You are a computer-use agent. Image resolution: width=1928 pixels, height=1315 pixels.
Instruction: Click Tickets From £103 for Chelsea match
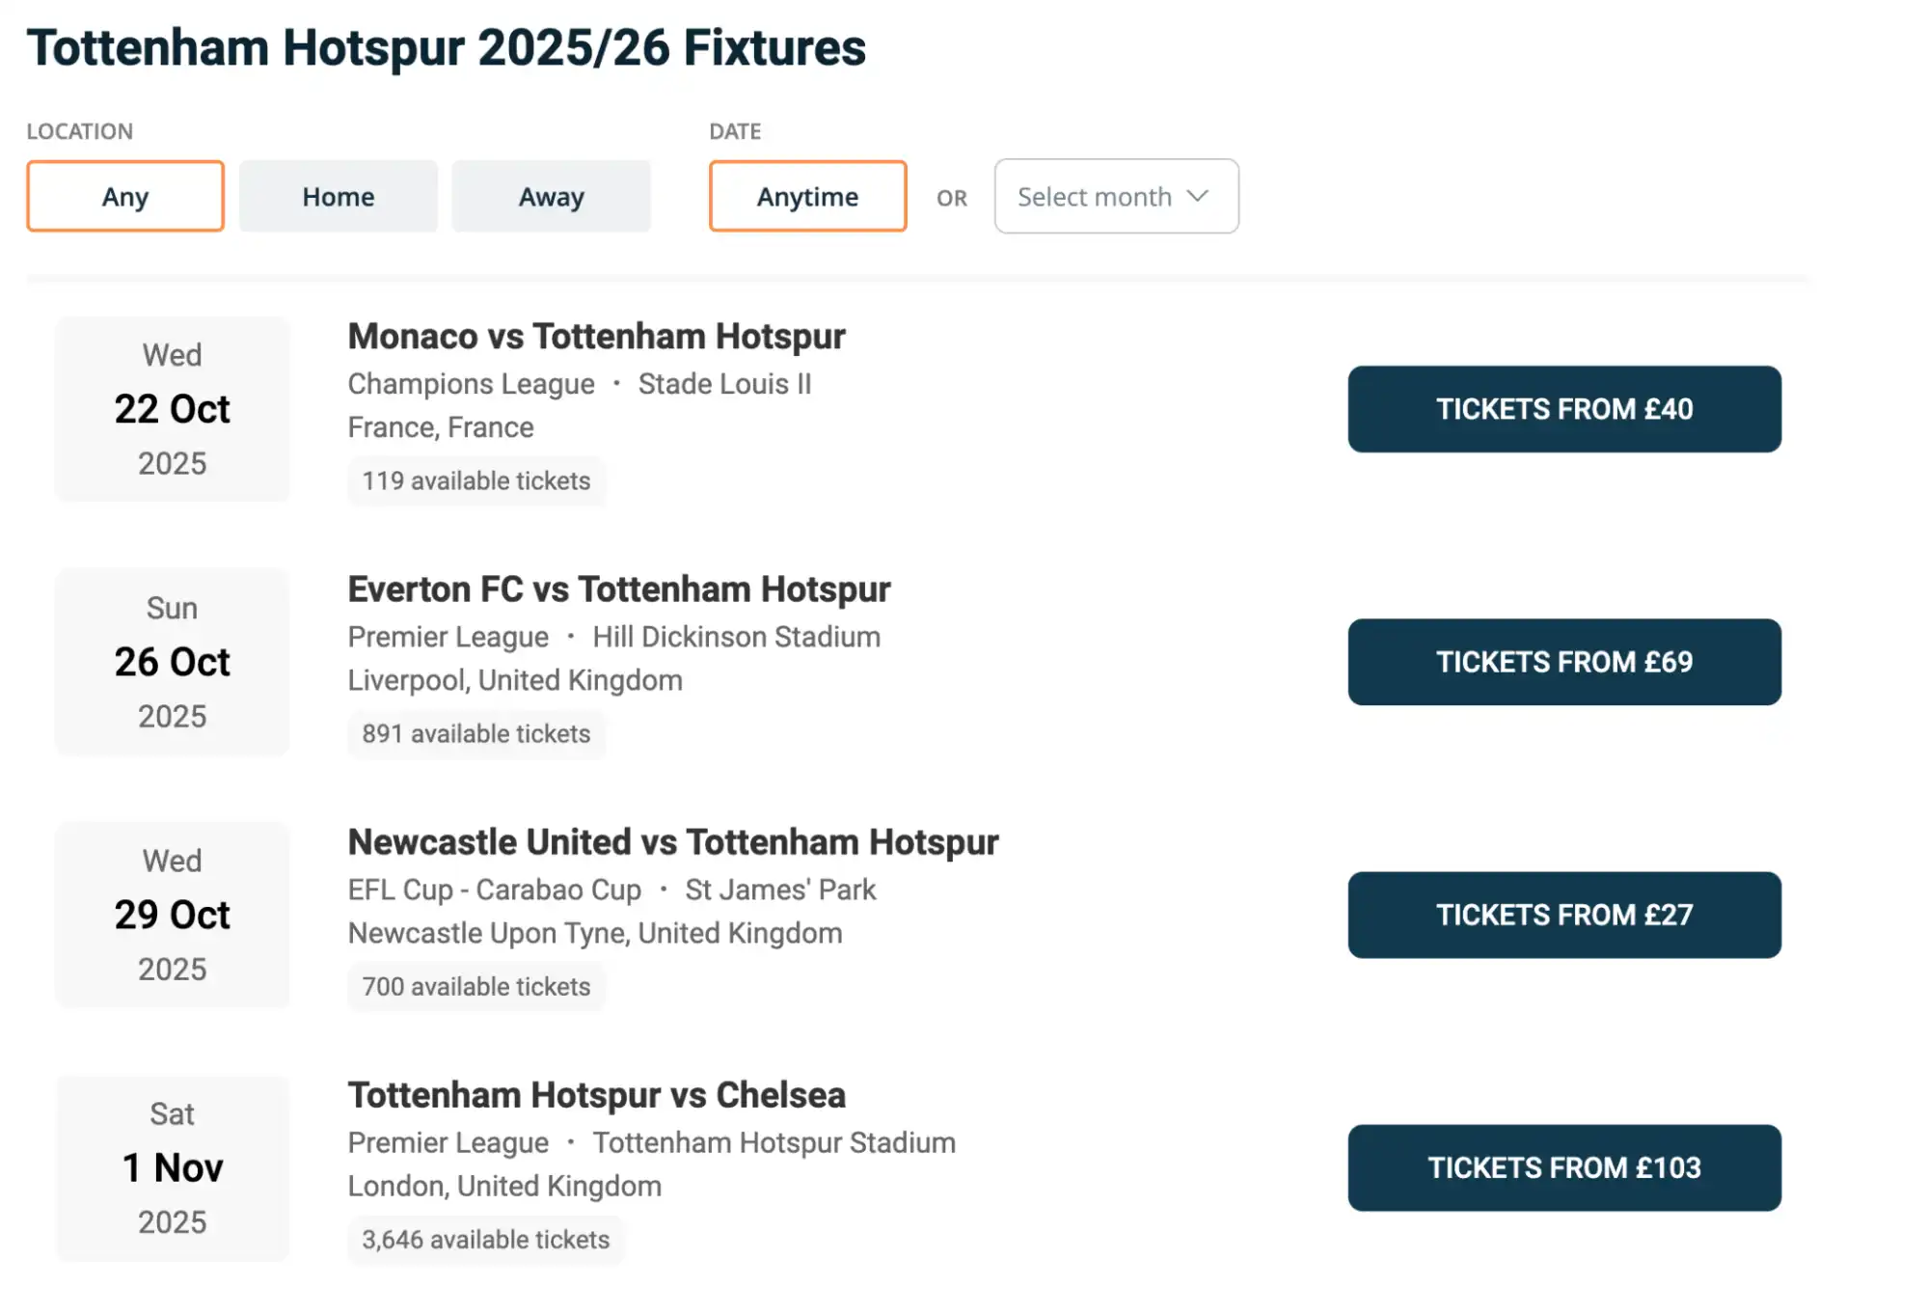(1562, 1167)
